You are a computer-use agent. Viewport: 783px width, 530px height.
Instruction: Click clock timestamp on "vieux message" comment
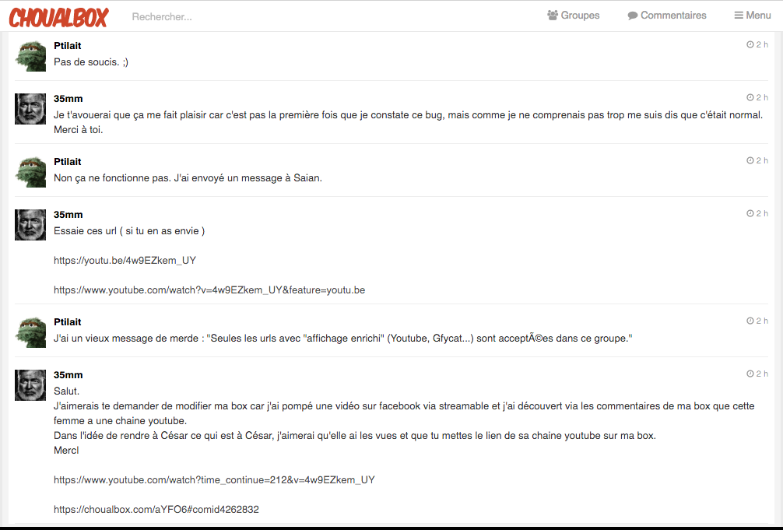pos(757,321)
